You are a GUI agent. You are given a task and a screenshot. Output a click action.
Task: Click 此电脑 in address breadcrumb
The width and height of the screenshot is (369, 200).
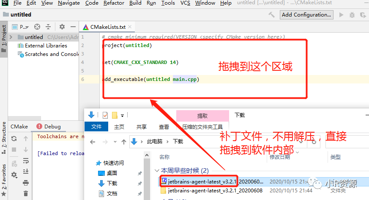(155, 142)
